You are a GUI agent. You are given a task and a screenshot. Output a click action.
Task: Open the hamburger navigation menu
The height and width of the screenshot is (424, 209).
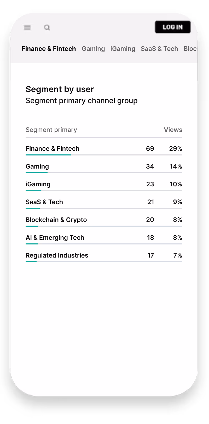(x=27, y=28)
